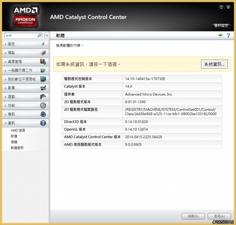Open the 喜好設定 preferences button

(x=221, y=26)
